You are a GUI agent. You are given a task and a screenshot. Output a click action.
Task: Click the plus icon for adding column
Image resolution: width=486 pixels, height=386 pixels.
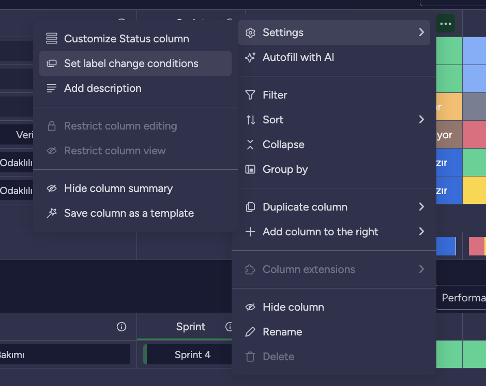pyautogui.click(x=250, y=232)
